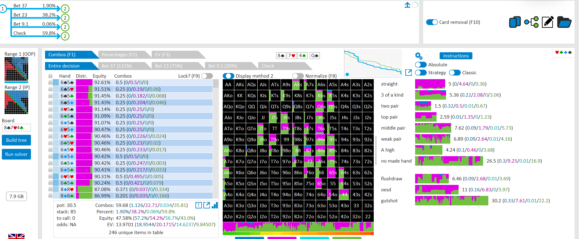Select root node 1 in the tree
Image resolution: width=579 pixels, height=239 pixels.
pos(3,9)
